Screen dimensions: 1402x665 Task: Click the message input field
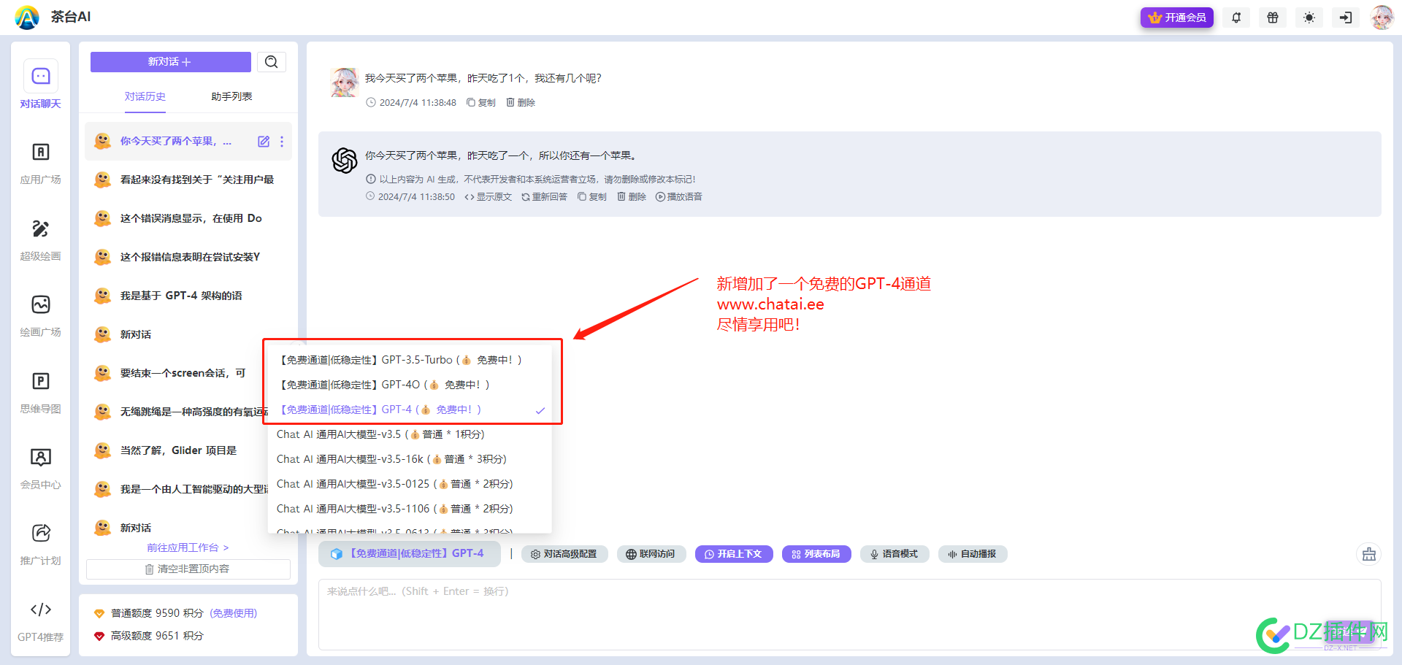[x=849, y=614]
